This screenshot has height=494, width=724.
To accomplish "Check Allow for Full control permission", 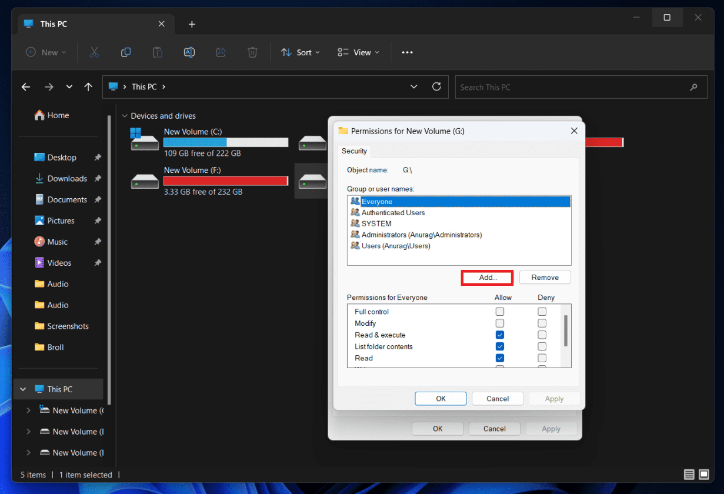I will click(x=500, y=311).
